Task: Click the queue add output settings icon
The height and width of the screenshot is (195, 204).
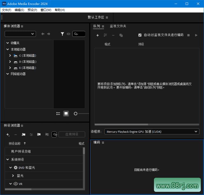Action: click(105, 35)
